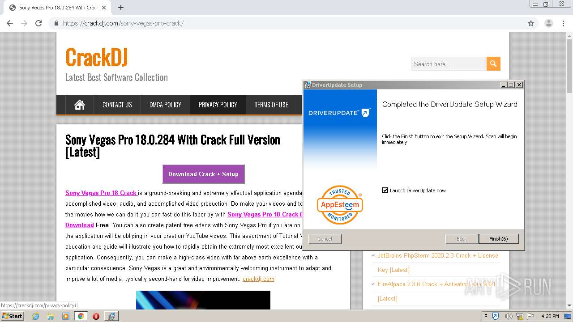Image resolution: width=573 pixels, height=322 pixels.
Task: Open the crackdj.com link in the article
Action: (x=258, y=279)
